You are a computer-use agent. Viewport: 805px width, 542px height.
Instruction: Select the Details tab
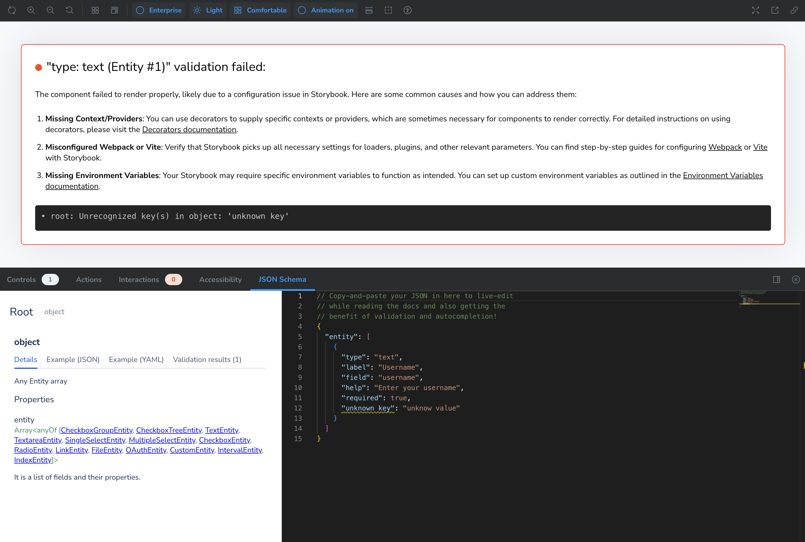point(26,359)
